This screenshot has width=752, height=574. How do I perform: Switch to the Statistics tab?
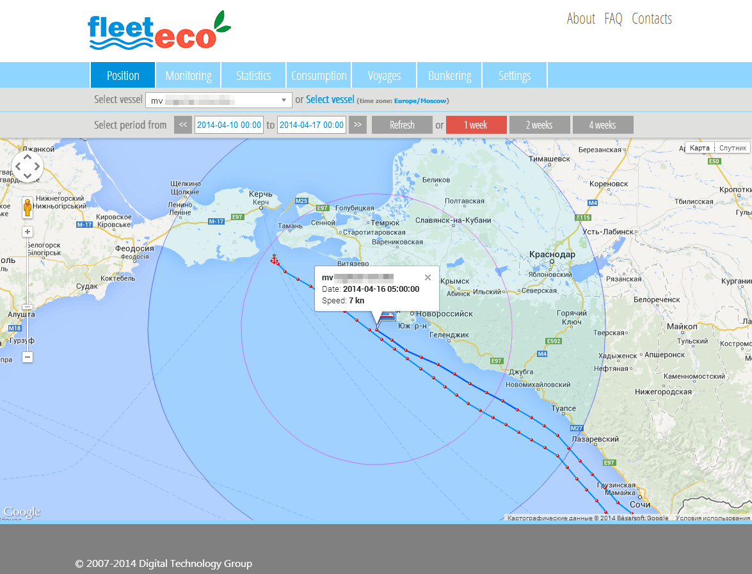point(253,76)
